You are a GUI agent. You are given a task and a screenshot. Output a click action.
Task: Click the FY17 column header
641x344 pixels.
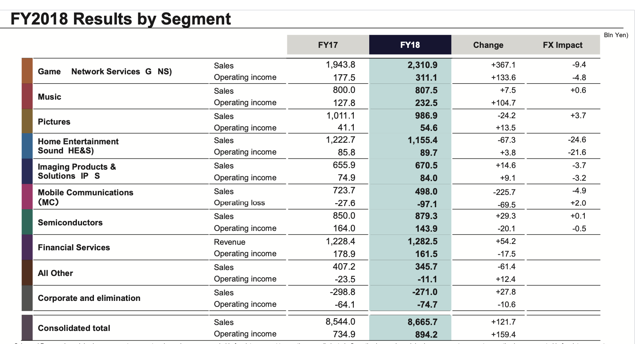coord(328,45)
